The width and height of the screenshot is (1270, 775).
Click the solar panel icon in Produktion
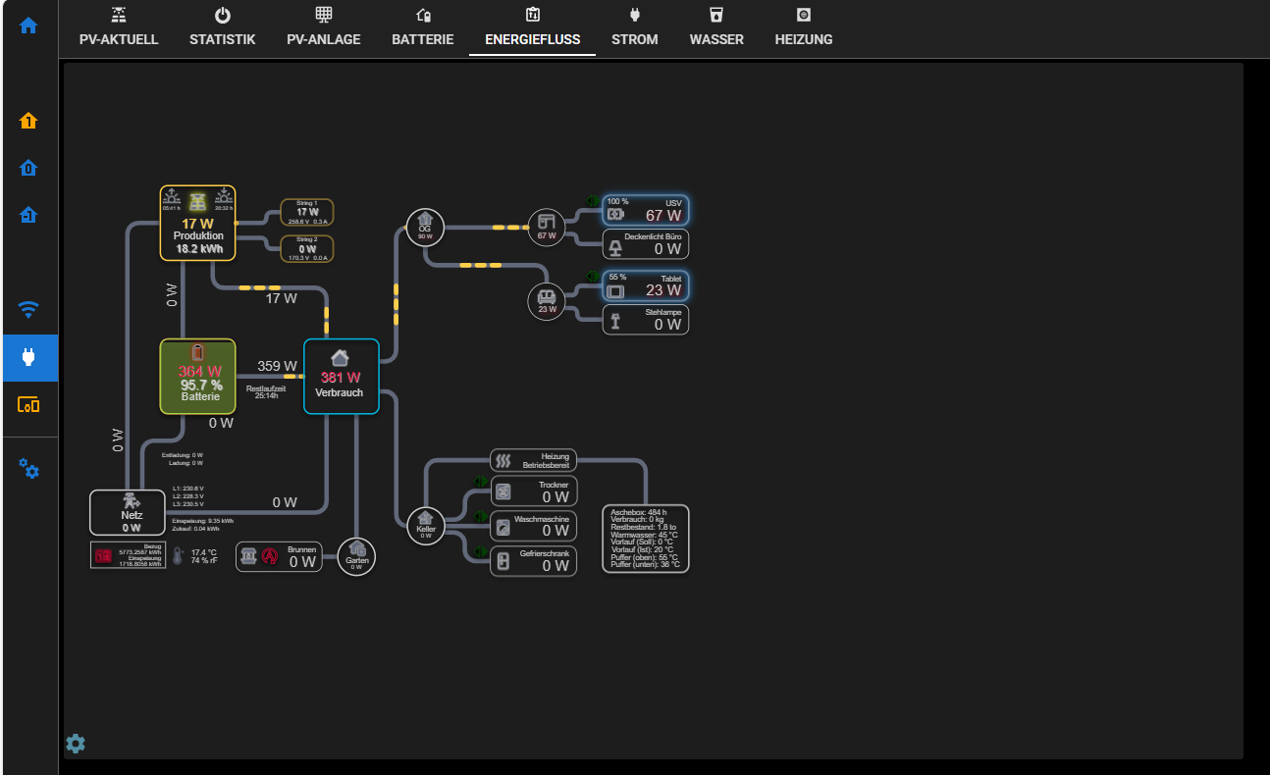click(x=198, y=201)
